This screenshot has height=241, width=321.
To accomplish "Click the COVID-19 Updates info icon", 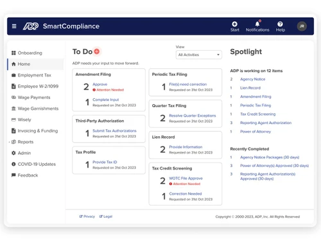I will (13, 164).
